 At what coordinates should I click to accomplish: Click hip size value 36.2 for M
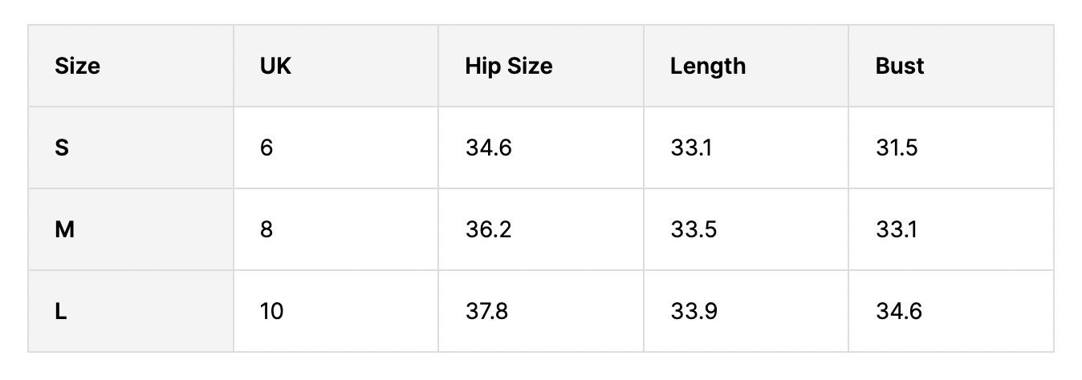(488, 230)
